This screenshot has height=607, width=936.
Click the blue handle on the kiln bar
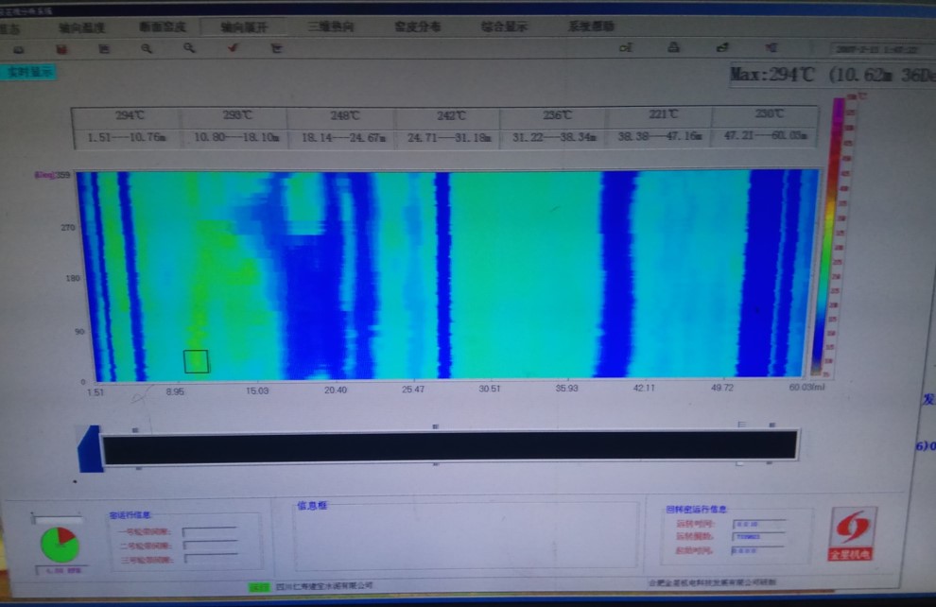[88, 447]
